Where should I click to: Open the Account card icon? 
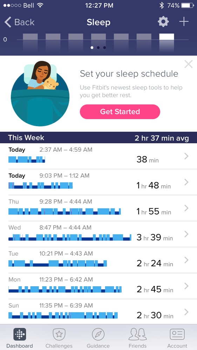click(177, 334)
